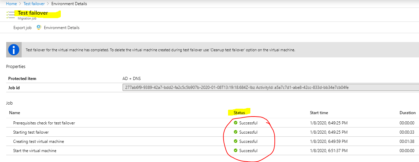Screen dimensions: 419x162
Task: Select Successful status of Start the virtual machine
Action: (248, 151)
